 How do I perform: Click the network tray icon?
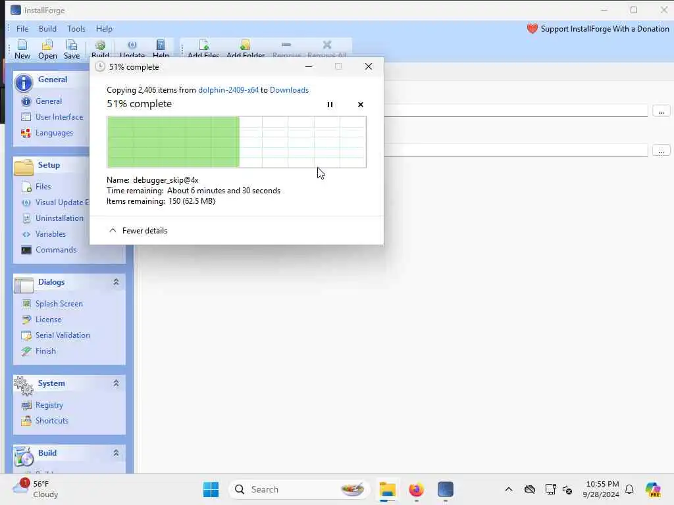[550, 489]
